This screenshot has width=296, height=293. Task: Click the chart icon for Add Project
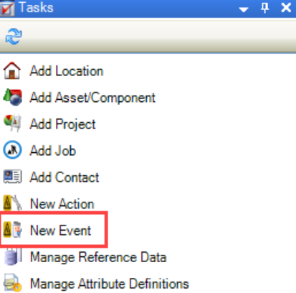pyautogui.click(x=13, y=124)
